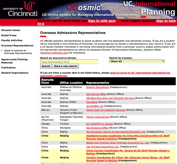The height and width of the screenshot is (164, 177).
Task: Click Mentor International representative link
Action: pos(98,117)
